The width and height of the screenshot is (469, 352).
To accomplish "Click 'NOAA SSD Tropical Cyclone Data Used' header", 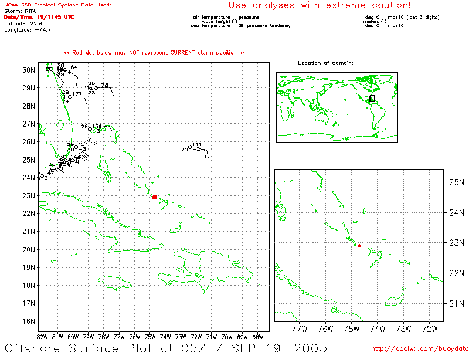I will coord(57,5).
